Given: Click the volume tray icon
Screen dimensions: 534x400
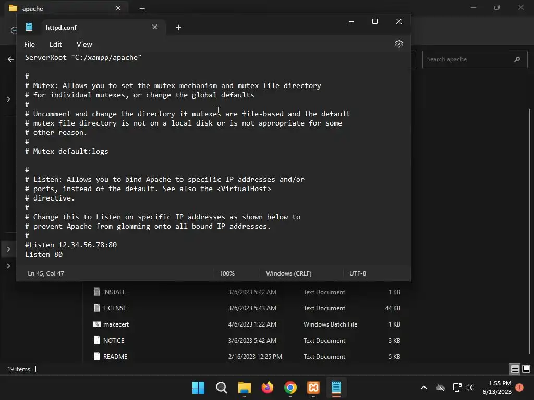Looking at the screenshot, I should (x=469, y=387).
